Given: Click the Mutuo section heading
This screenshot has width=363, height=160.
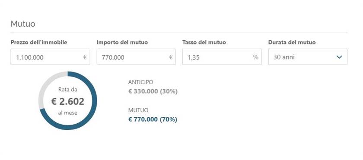Looking at the screenshot, I should click(x=23, y=24).
